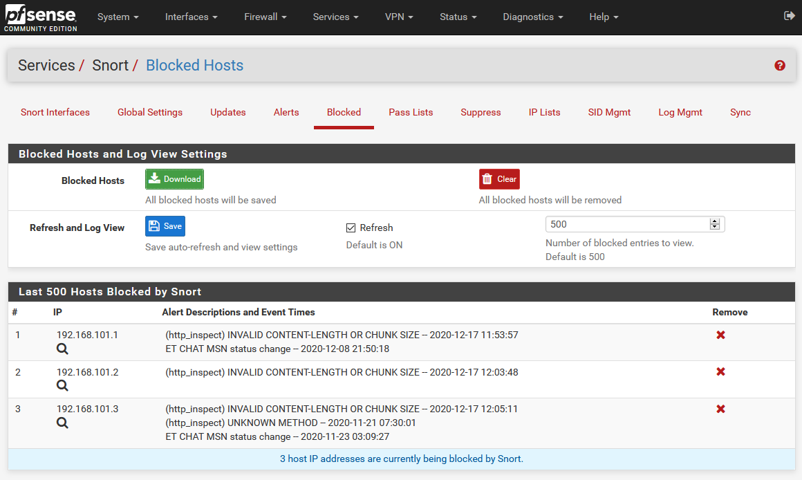This screenshot has height=480, width=802.
Task: Select IP address 192.168.101.2
Action: pos(88,372)
